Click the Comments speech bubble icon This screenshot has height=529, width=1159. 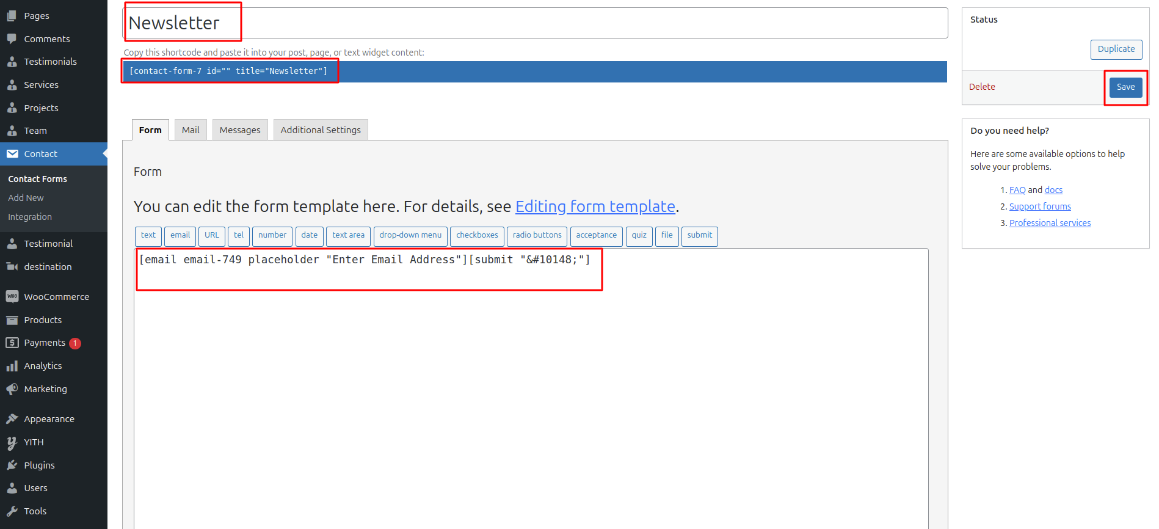12,39
